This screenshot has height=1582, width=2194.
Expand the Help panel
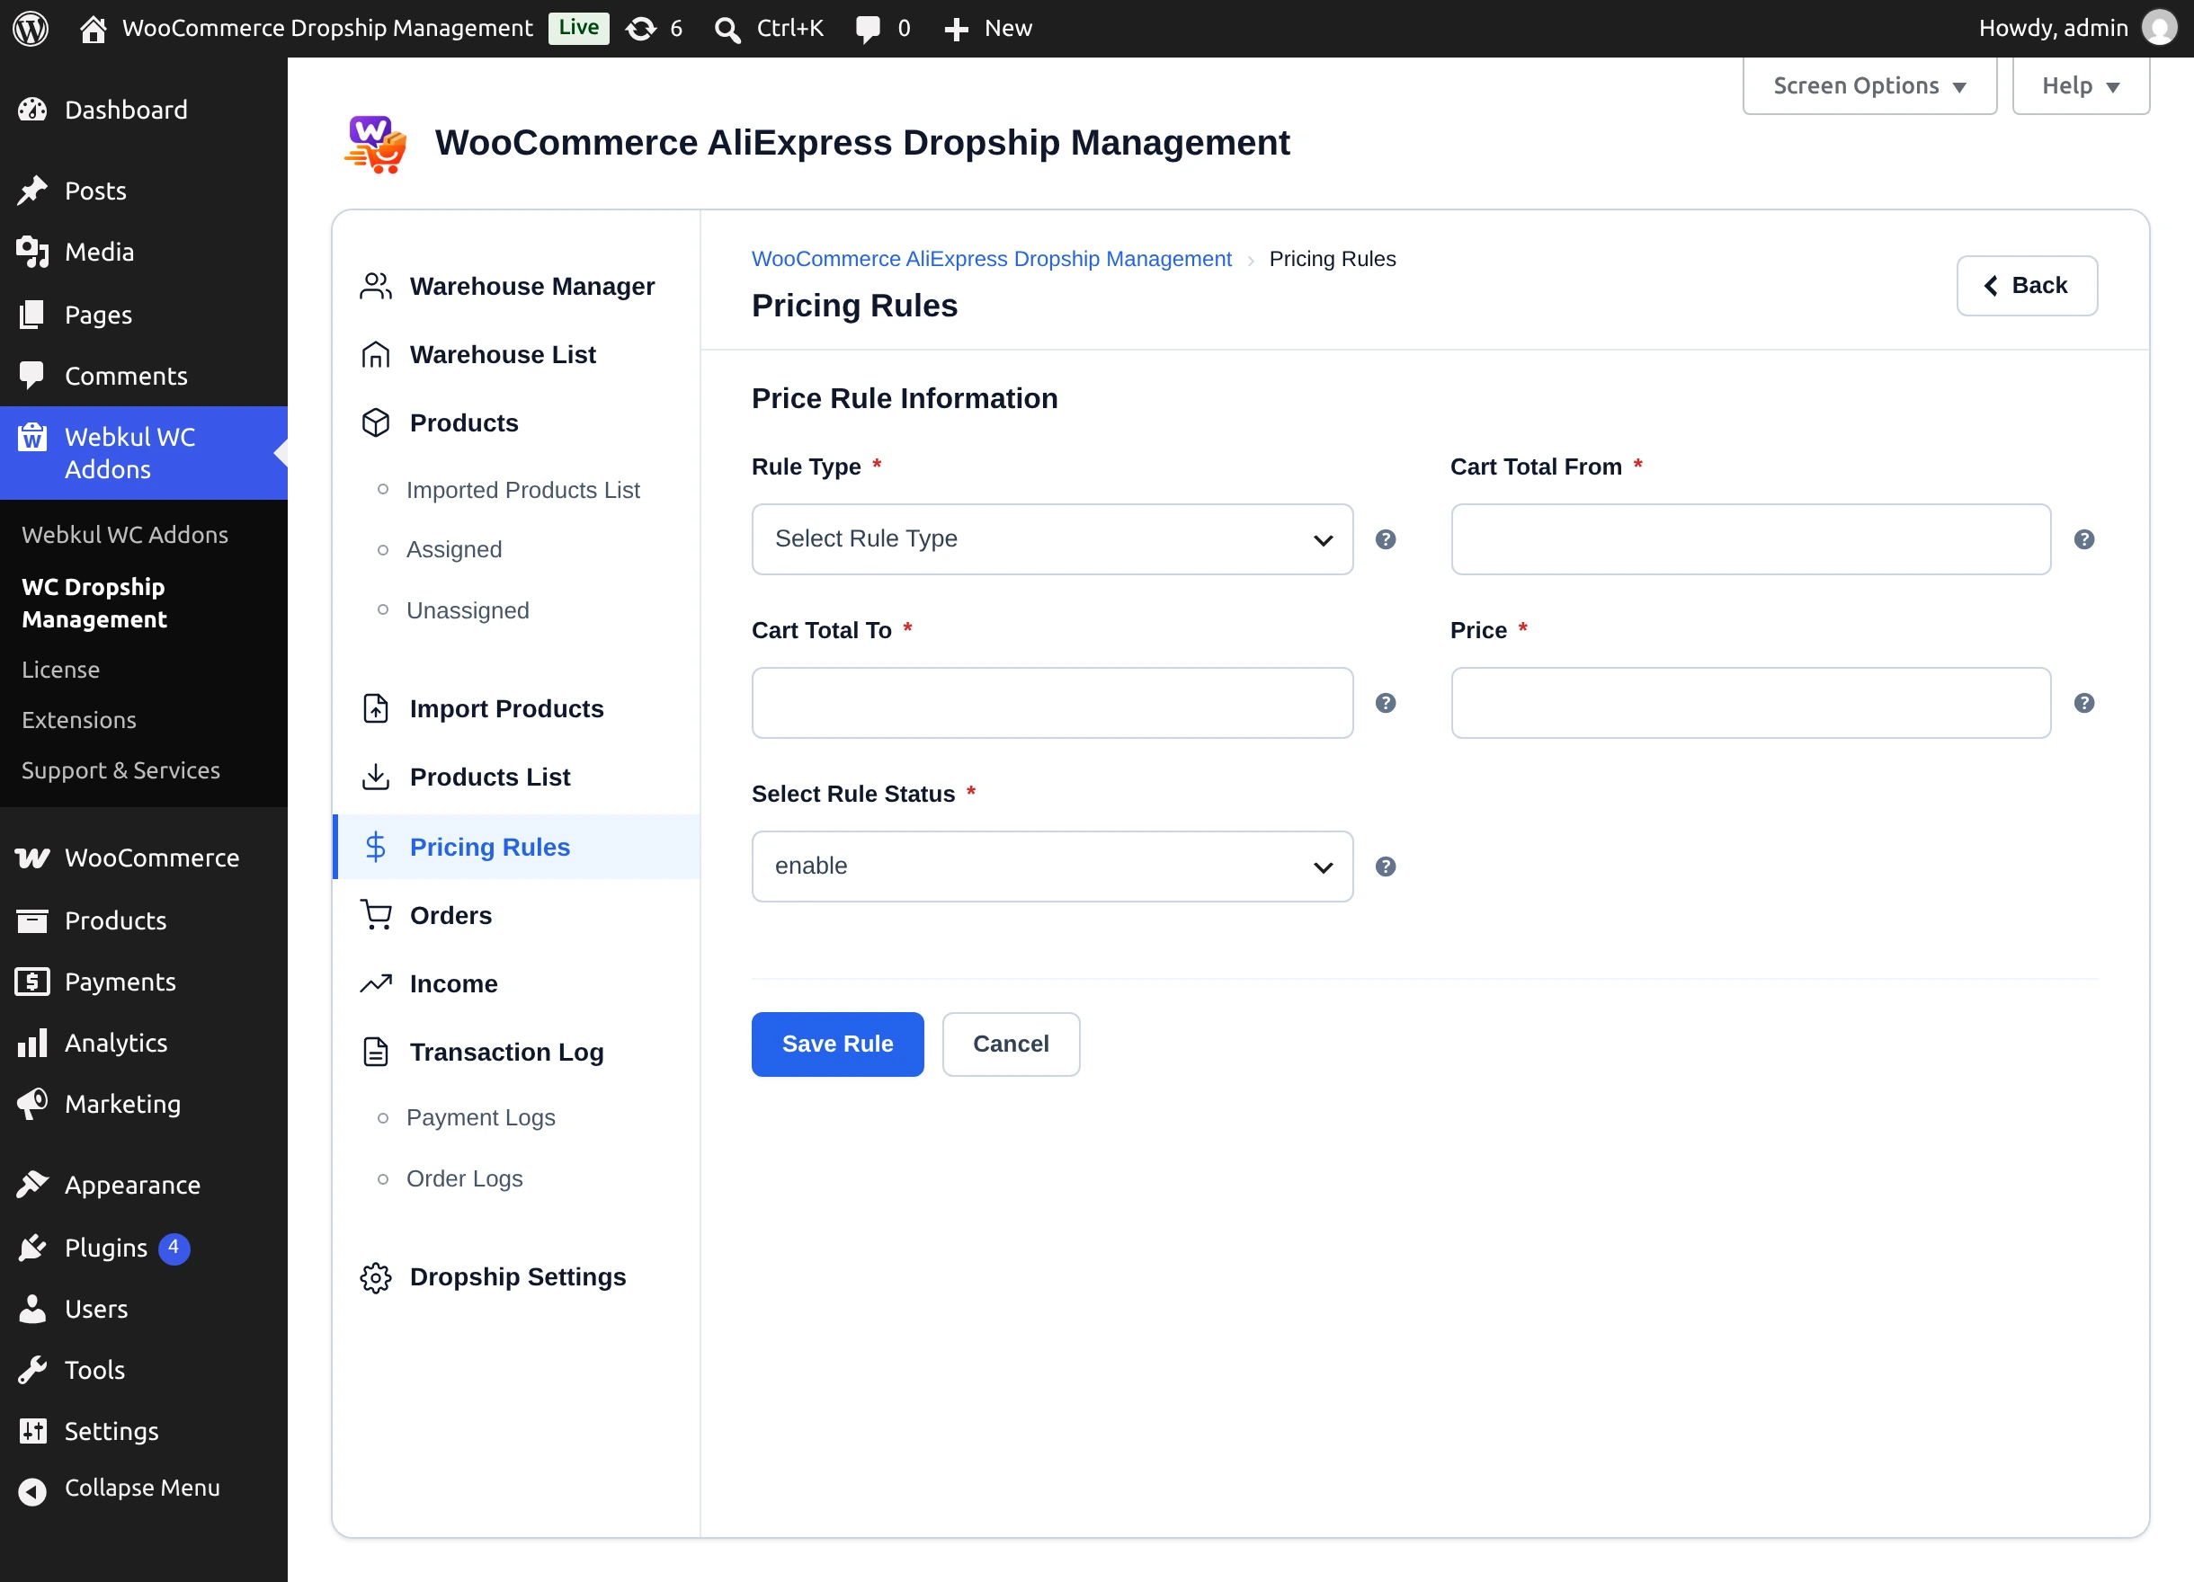[x=2081, y=86]
